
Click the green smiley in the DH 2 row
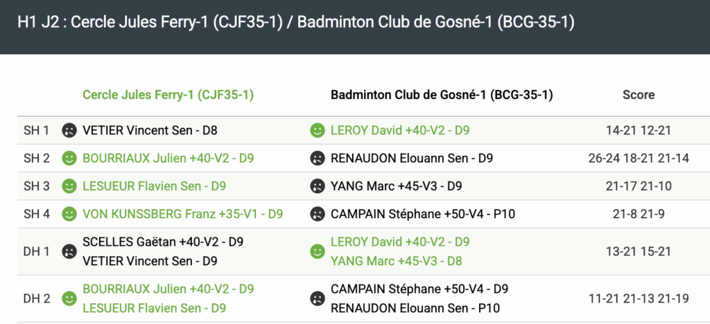pyautogui.click(x=69, y=298)
